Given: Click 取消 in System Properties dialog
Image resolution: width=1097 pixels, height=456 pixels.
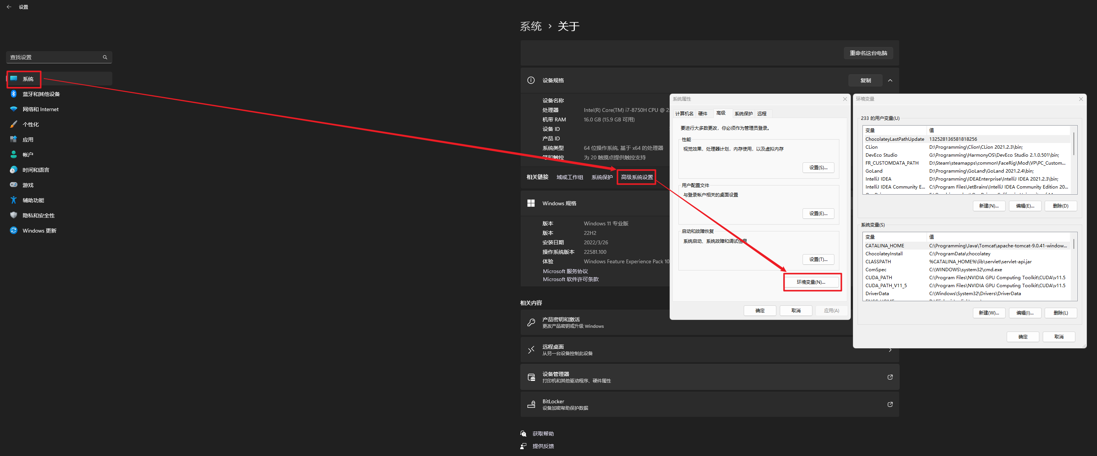Looking at the screenshot, I should [x=795, y=311].
